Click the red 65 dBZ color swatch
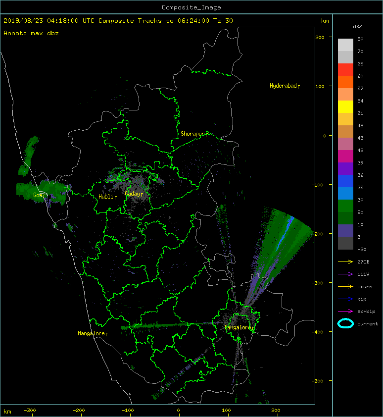 345,69
